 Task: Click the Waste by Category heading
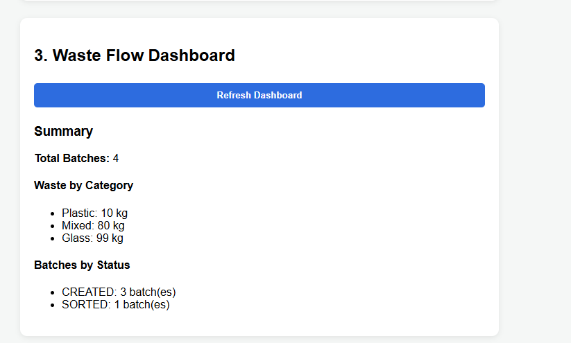[84, 186]
